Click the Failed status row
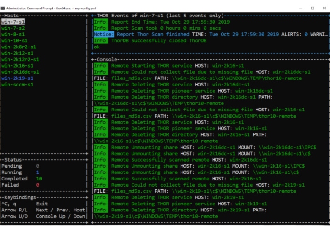This screenshot has height=235, width=330. tap(20, 185)
